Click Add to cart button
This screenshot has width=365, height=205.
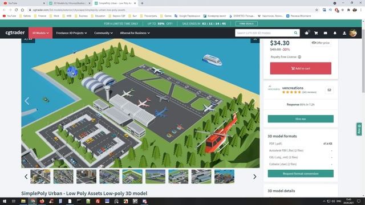point(301,68)
